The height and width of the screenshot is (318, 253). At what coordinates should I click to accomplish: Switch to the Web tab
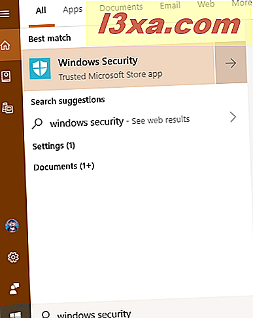[206, 4]
